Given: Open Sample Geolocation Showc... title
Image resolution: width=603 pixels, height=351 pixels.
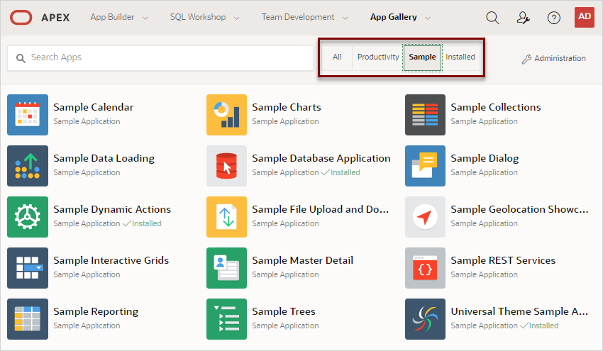Looking at the screenshot, I should (x=519, y=209).
